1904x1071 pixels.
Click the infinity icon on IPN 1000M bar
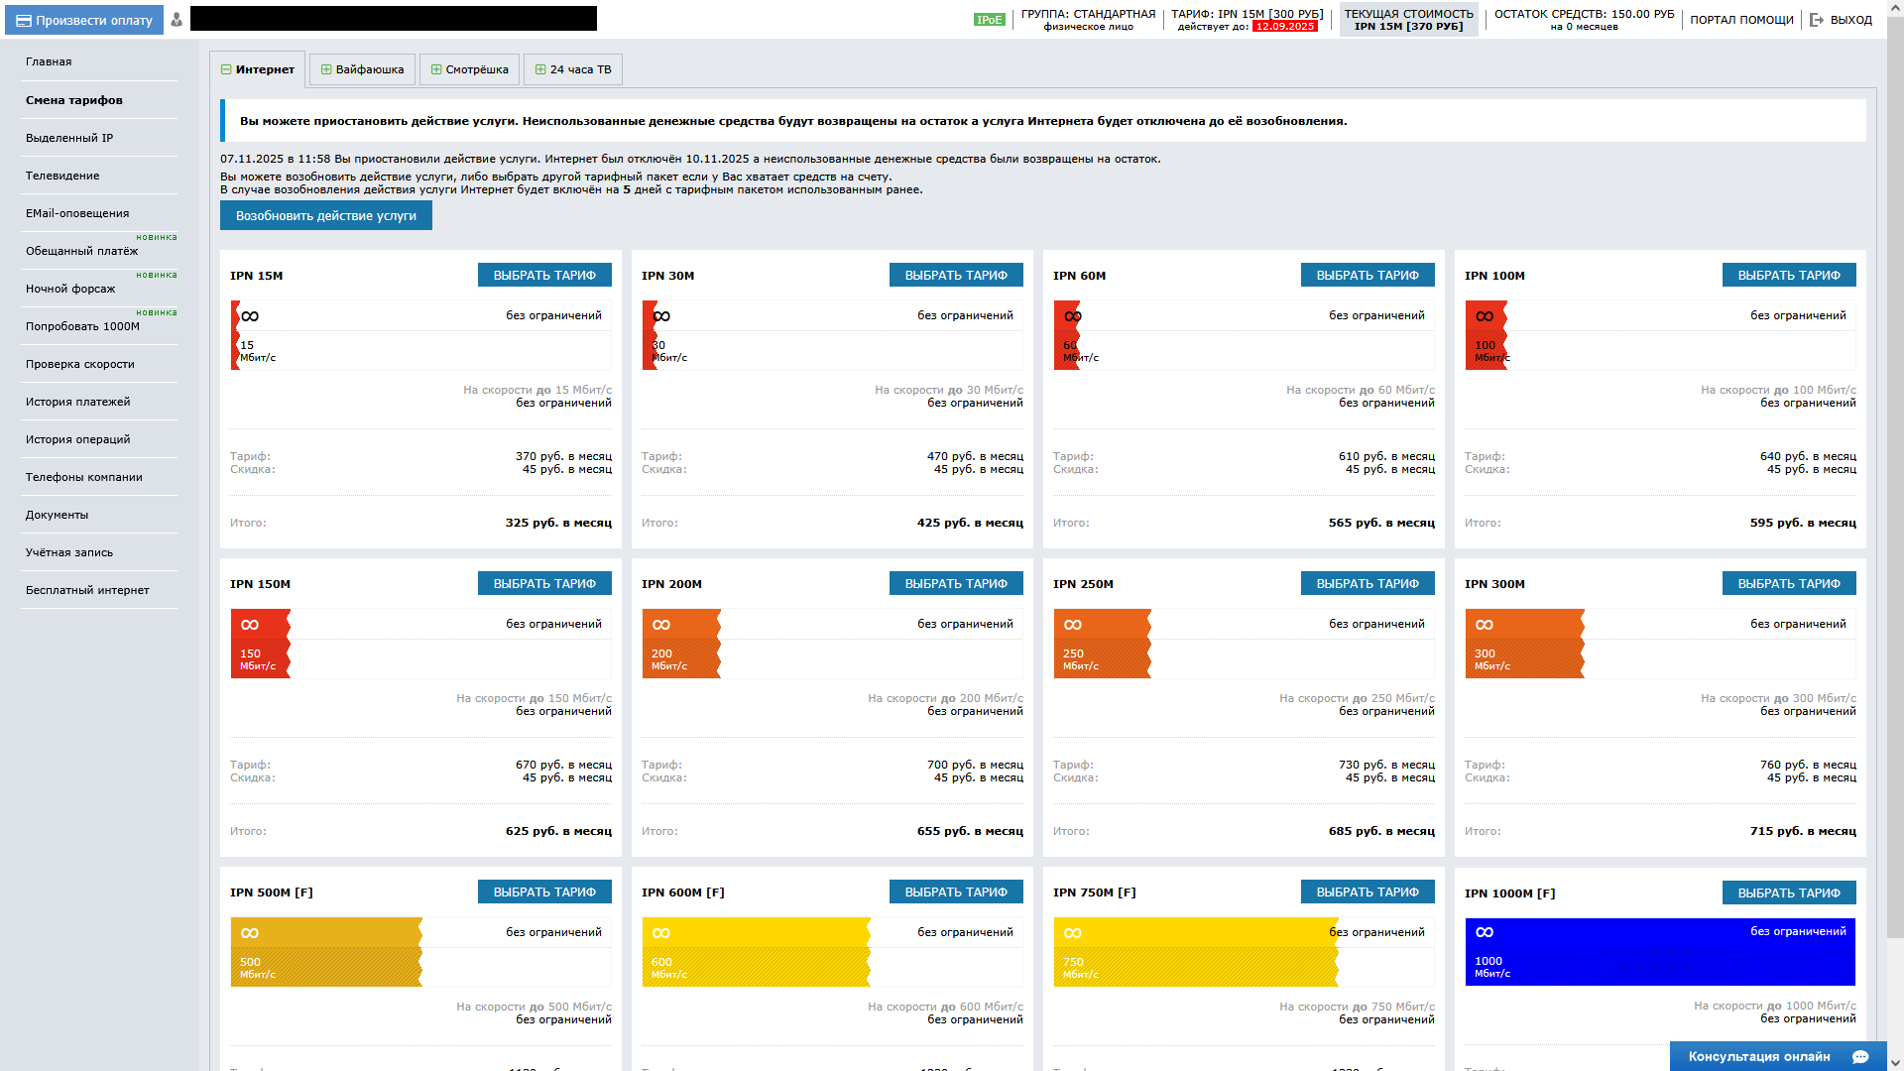click(x=1485, y=932)
